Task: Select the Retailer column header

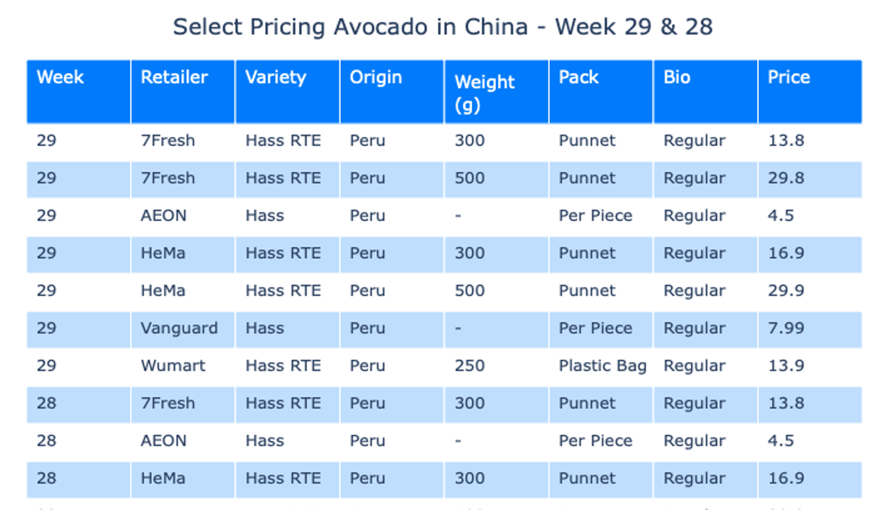Action: [x=184, y=92]
